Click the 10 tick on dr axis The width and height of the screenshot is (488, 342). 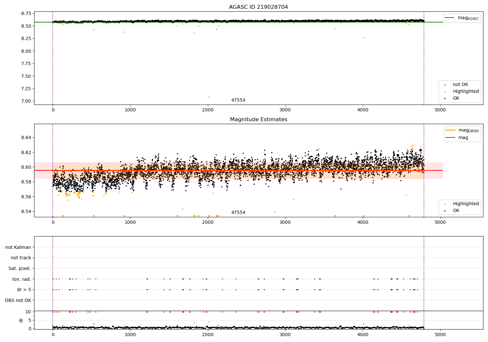28,312
